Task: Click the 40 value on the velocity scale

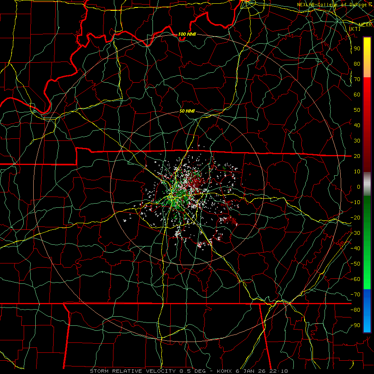Action: tap(357, 125)
